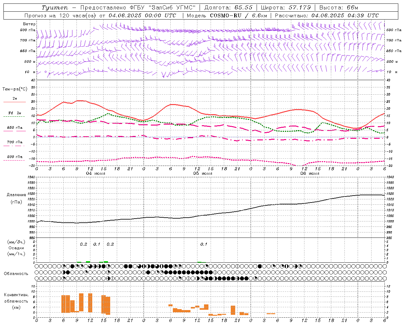Image resolution: width=403 pixels, height=323 pixels.
Task: Click the "(мм/1ч.)" precipitation unit label
Action: coord(16,254)
